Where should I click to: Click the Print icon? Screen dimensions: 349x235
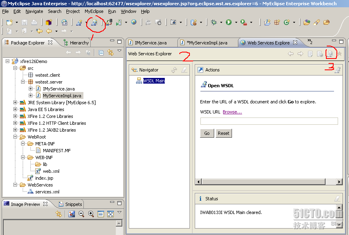34,22
